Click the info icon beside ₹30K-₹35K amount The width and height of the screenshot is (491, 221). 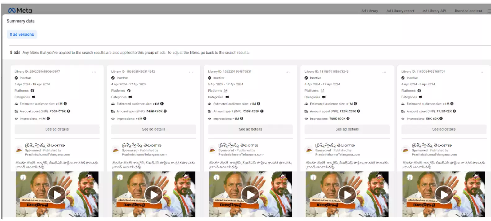click(262, 111)
